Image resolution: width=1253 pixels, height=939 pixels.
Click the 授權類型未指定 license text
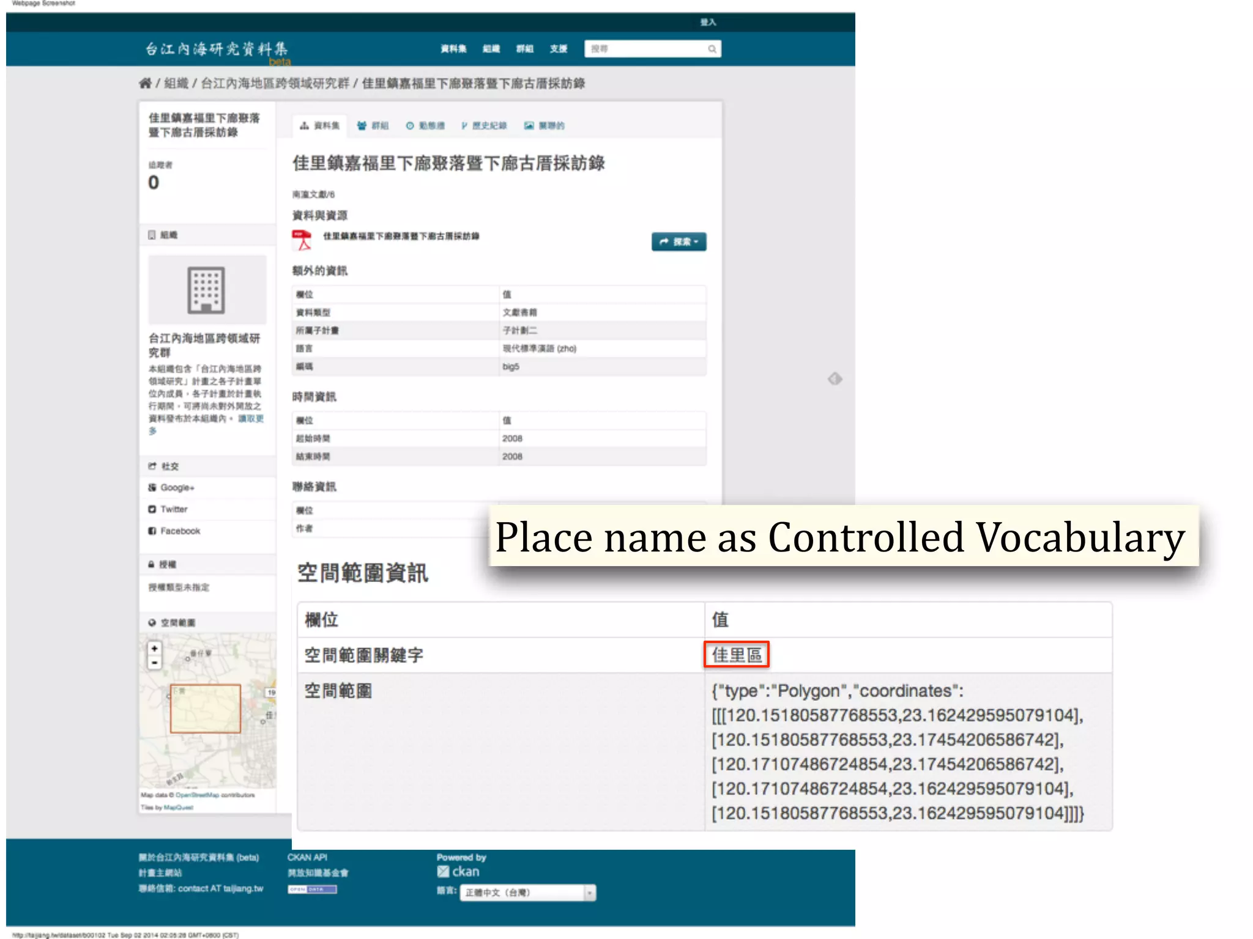coord(179,587)
